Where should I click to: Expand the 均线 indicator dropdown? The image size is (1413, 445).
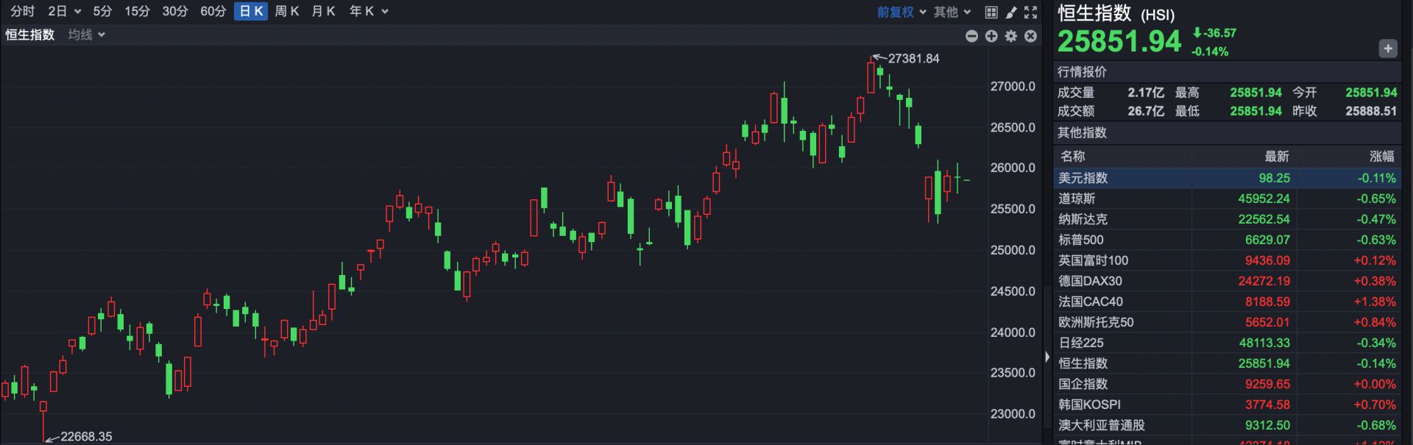coord(86,35)
